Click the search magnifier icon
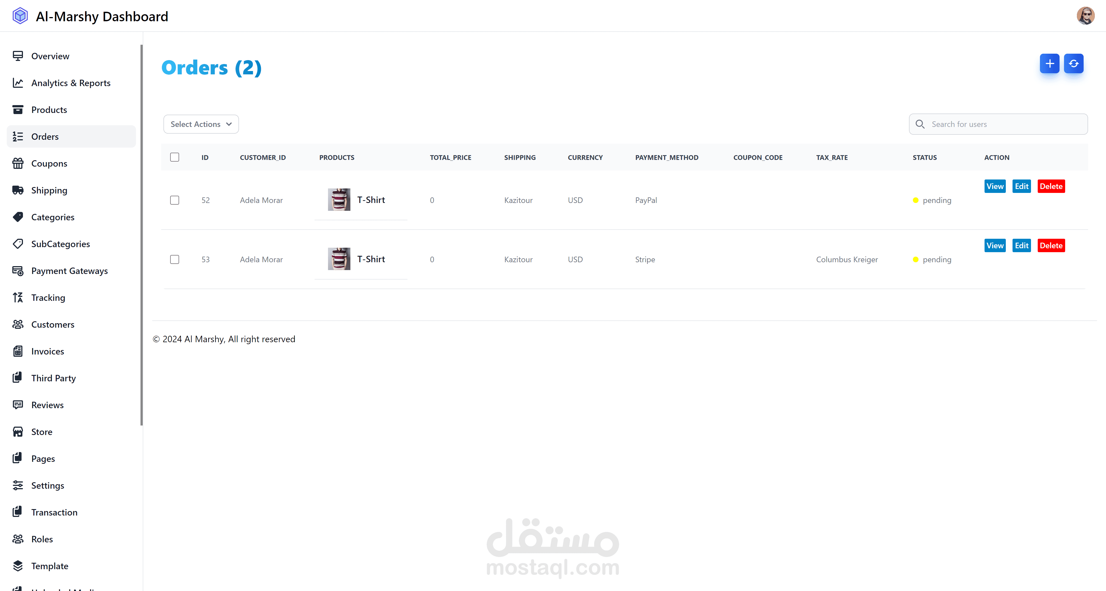Viewport: 1106px width, 591px height. point(920,124)
